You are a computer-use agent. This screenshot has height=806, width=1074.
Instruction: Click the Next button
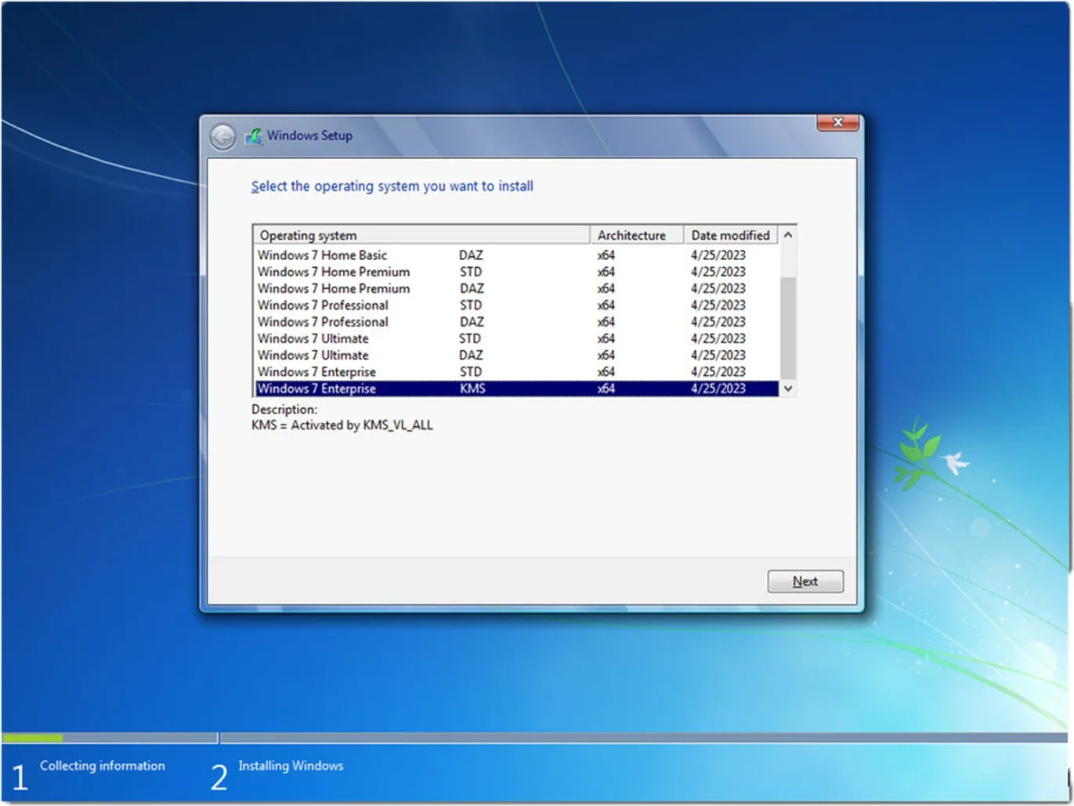click(x=805, y=581)
